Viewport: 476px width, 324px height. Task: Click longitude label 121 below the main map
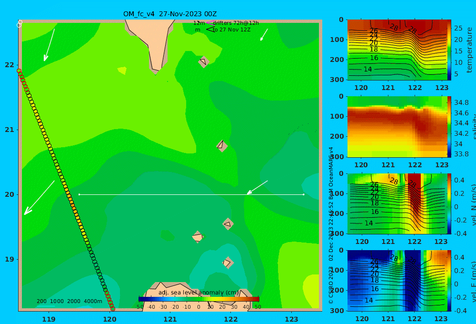click(x=170, y=319)
